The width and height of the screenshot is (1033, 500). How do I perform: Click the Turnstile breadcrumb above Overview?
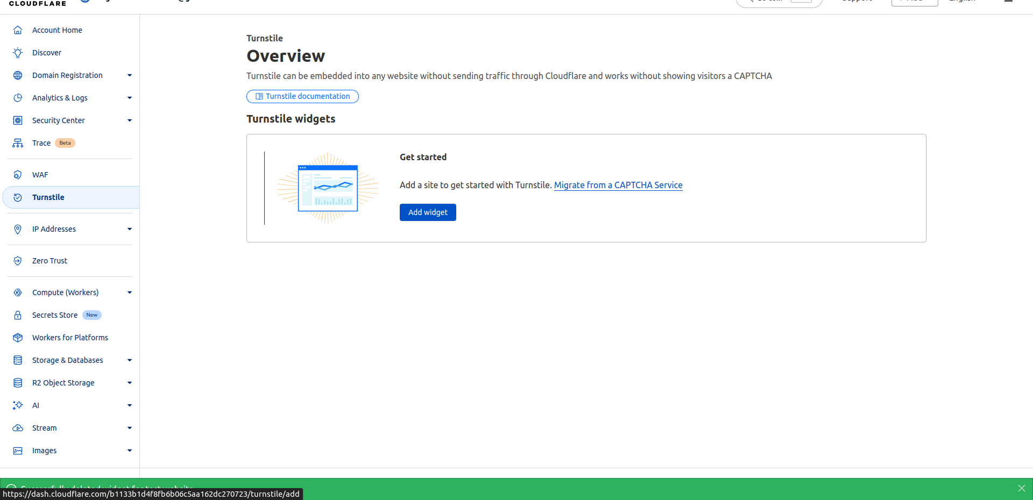pyautogui.click(x=265, y=38)
